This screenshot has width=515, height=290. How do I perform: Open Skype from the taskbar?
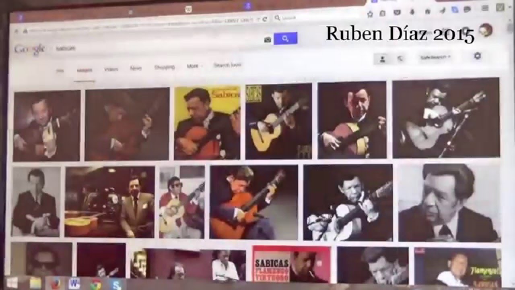click(x=117, y=285)
